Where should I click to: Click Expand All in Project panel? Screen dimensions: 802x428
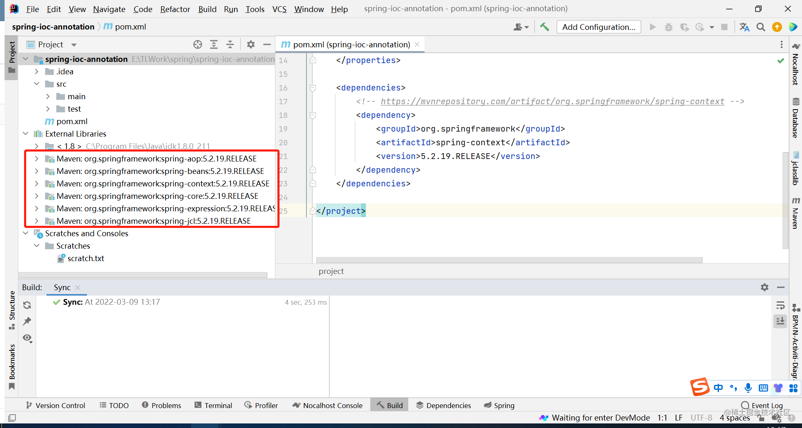coord(214,44)
